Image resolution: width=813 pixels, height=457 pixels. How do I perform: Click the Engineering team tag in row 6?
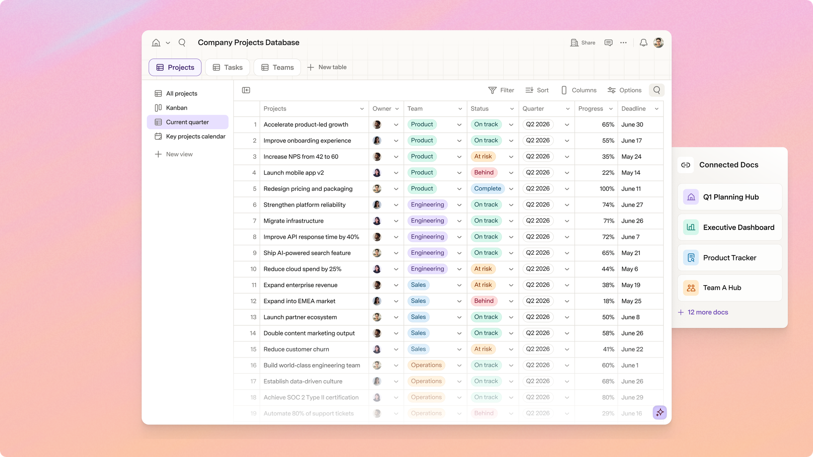point(427,205)
